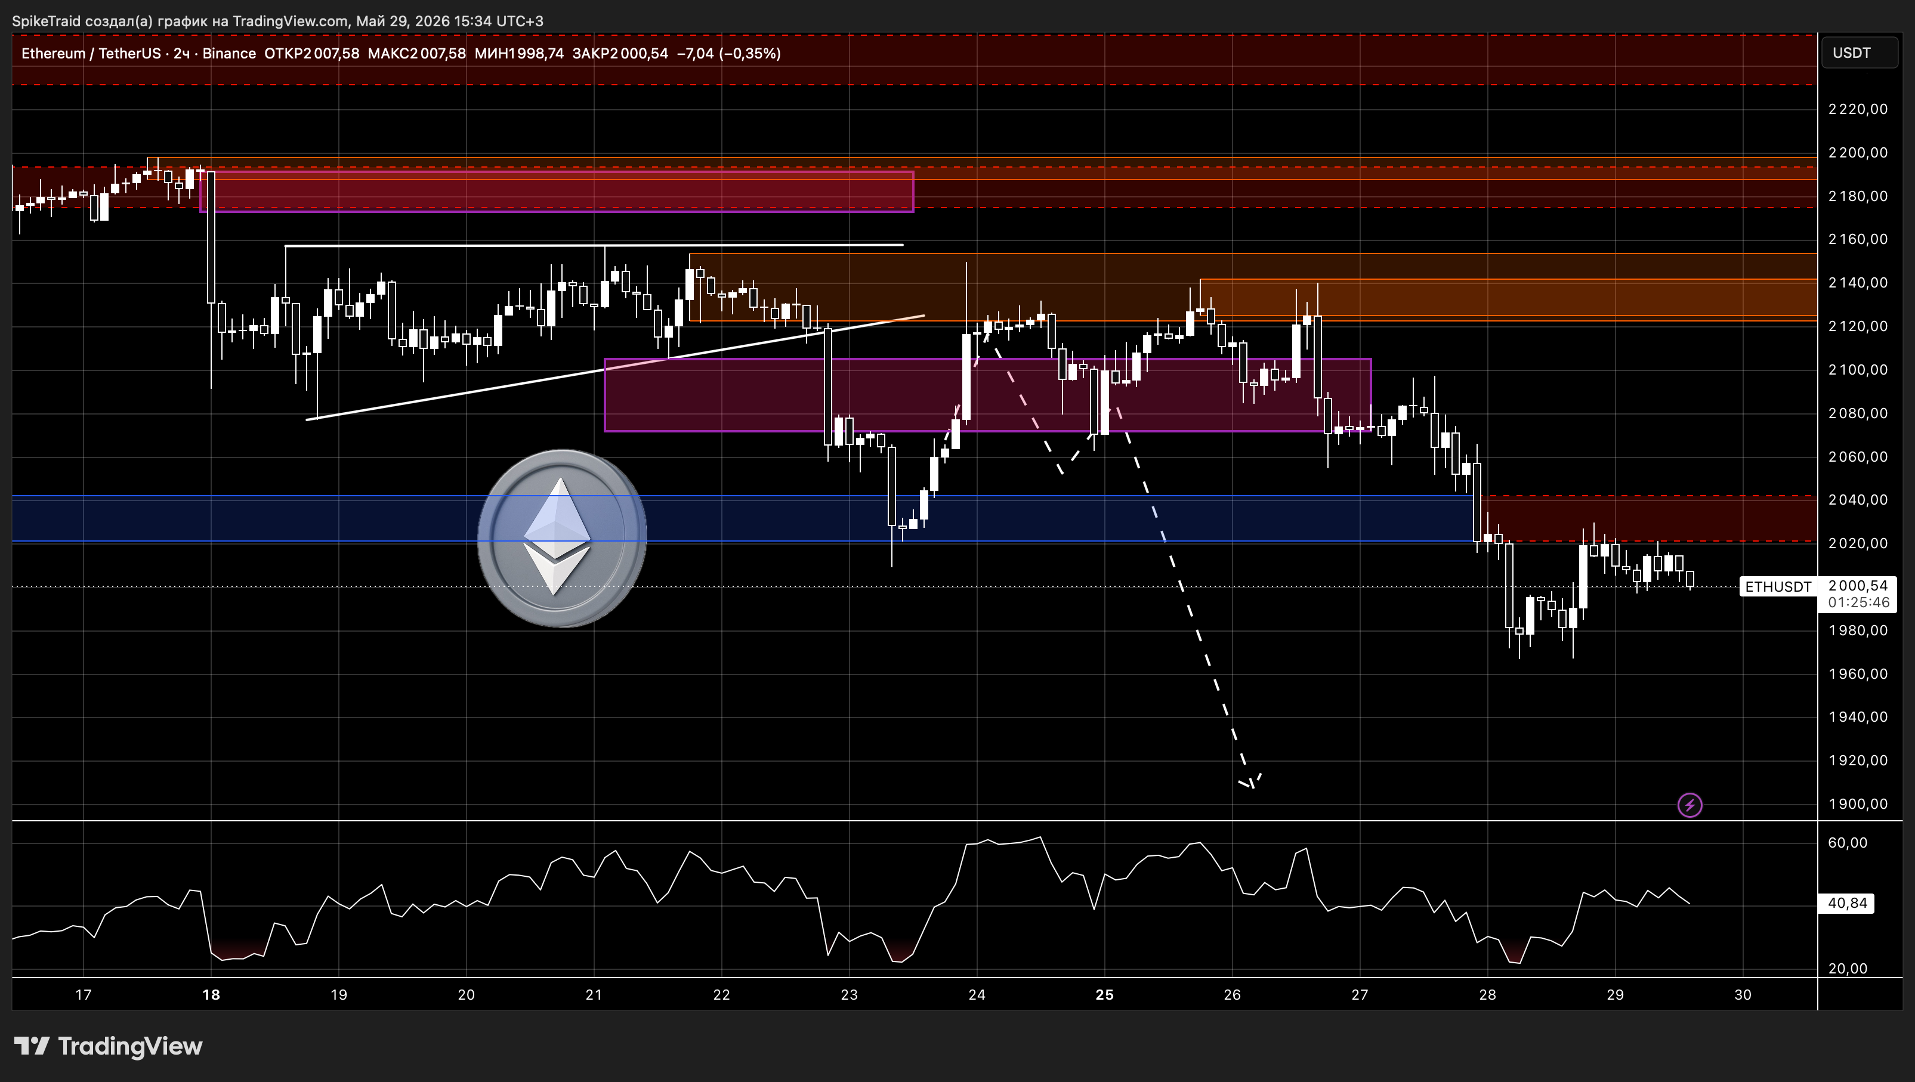This screenshot has height=1082, width=1915.
Task: Click date 30 on the time axis
Action: point(1743,994)
